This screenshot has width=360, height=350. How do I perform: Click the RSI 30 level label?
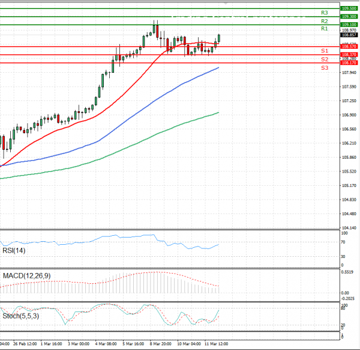pos(343,256)
